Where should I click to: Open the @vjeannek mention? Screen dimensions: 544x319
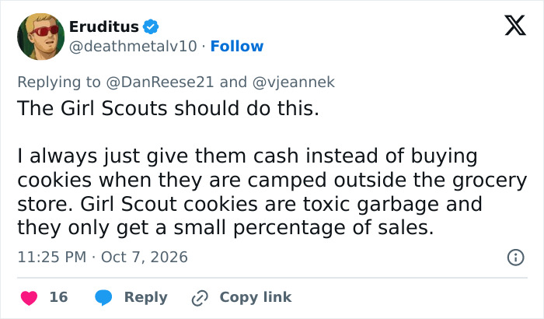coord(294,82)
